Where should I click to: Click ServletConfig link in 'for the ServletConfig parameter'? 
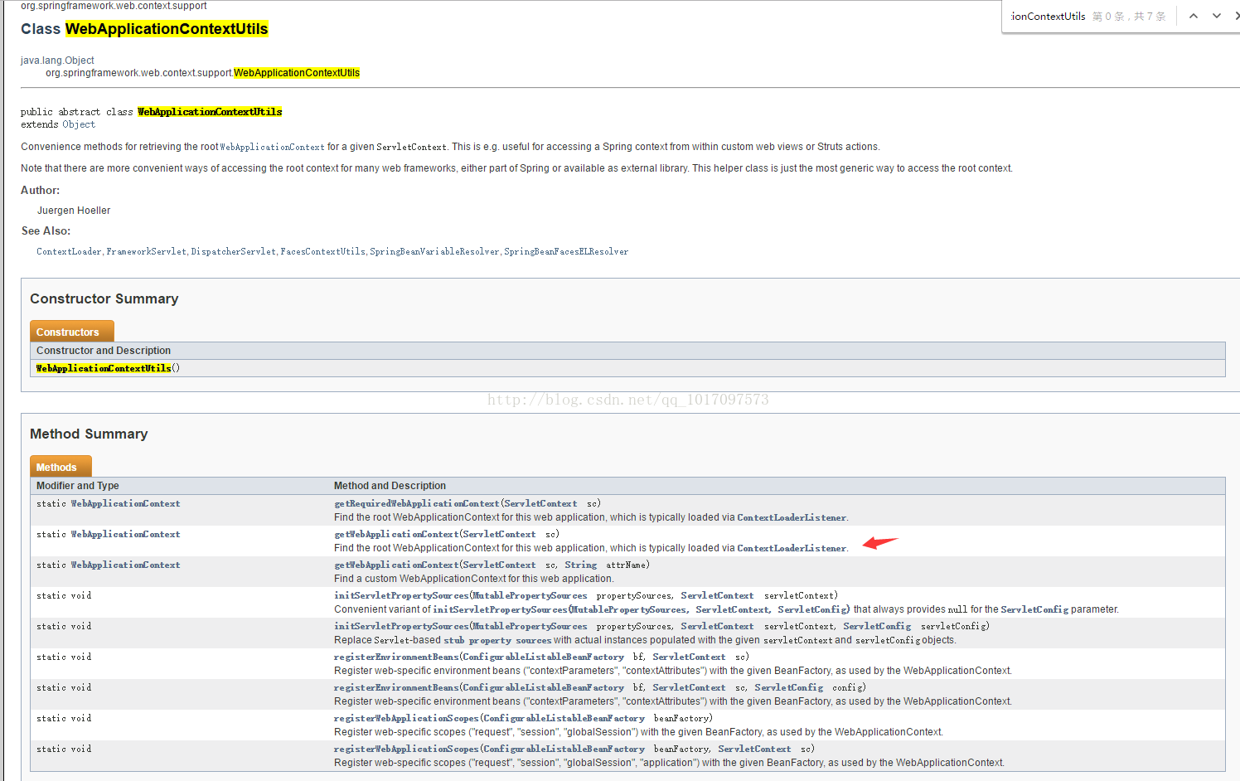pyautogui.click(x=1034, y=609)
